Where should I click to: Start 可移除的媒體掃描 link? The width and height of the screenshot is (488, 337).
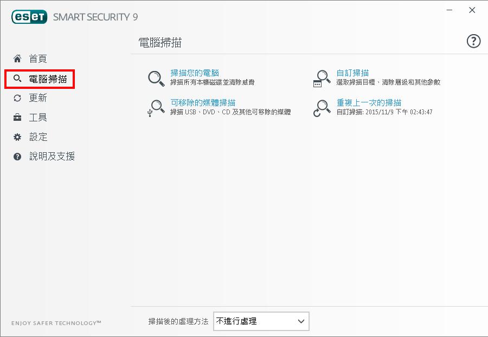(203, 102)
